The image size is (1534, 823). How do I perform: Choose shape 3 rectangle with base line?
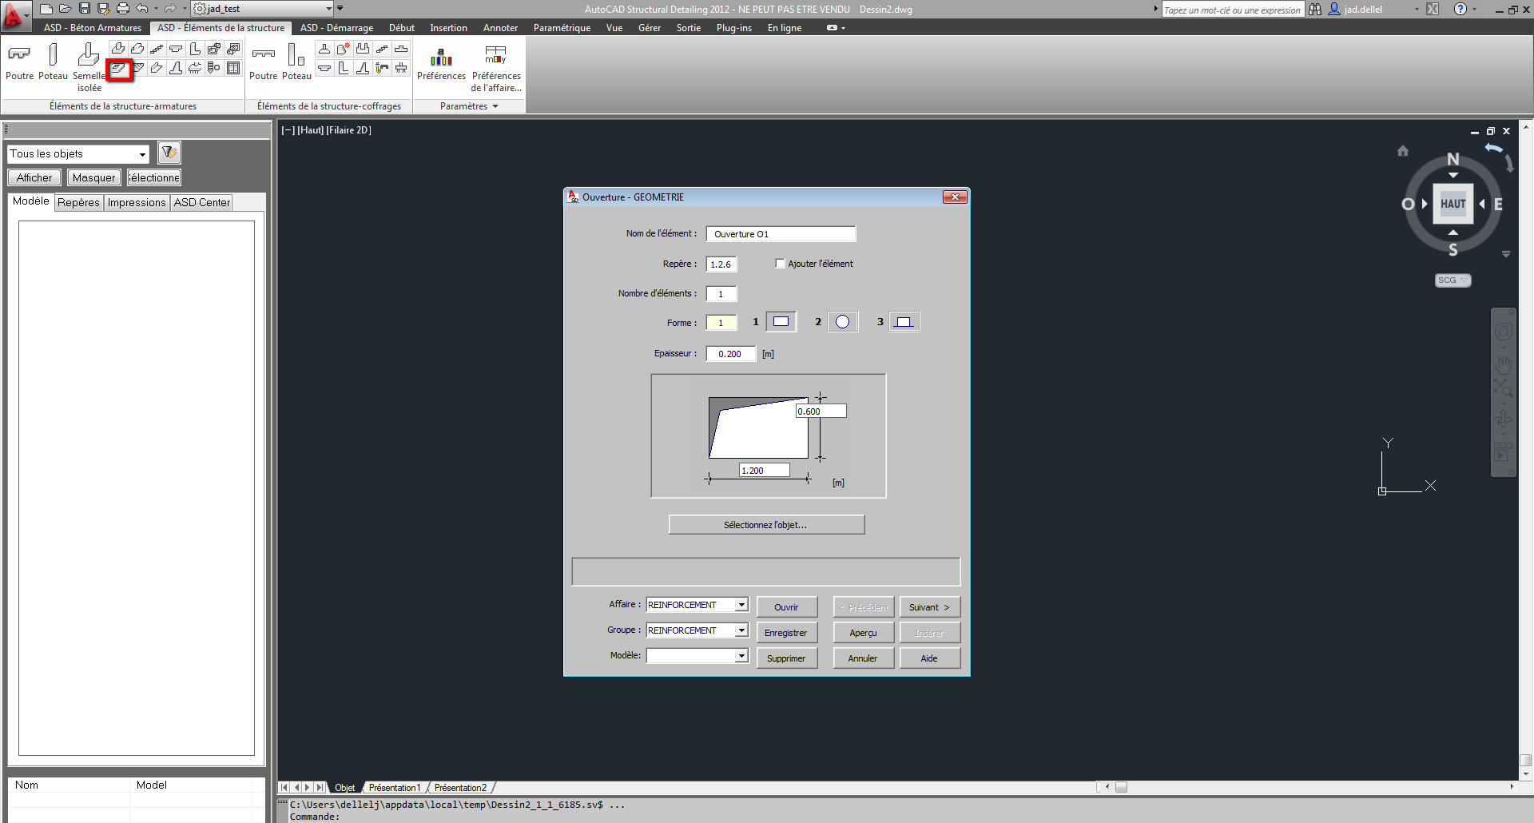click(904, 322)
